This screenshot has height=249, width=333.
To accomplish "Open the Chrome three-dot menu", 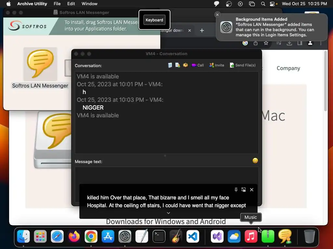I will click(321, 43).
